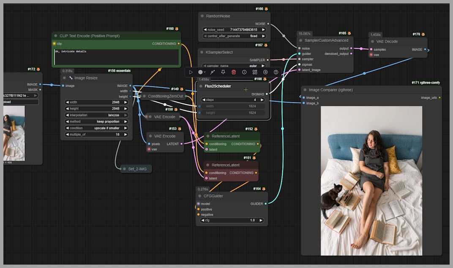
Task: Click fox badge beside #166 RandomNoise
Action: pyautogui.click(x=266, y=9)
